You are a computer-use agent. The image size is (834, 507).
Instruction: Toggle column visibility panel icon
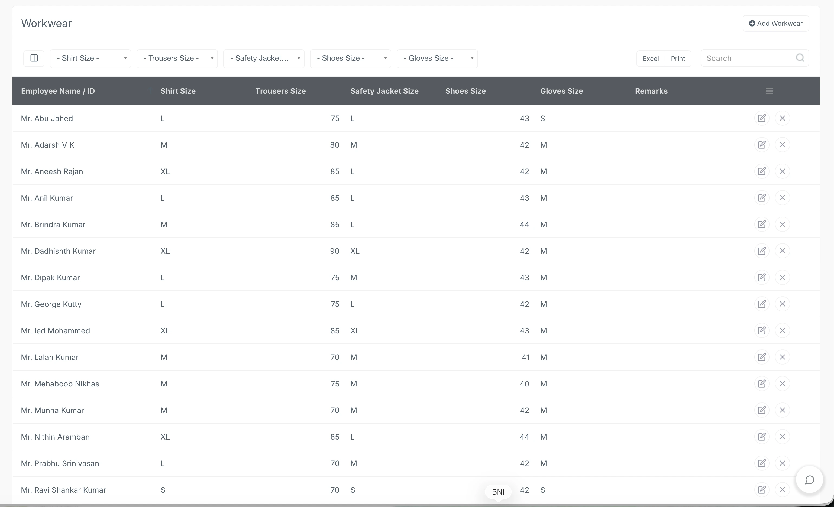click(34, 58)
